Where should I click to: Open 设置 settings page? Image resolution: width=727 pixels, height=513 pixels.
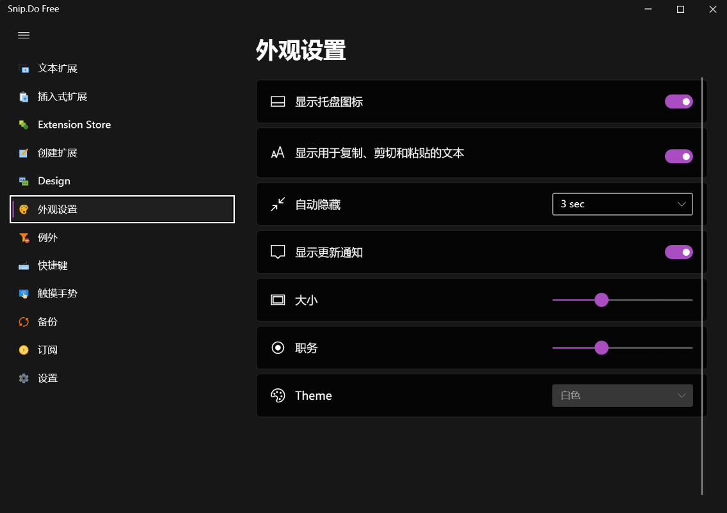(122, 378)
